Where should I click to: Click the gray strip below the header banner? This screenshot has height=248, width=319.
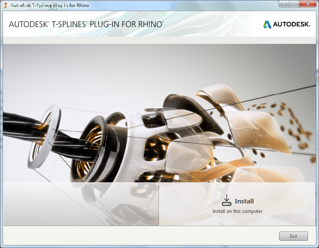(x=159, y=40)
